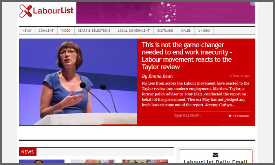Go to Seats & Selections section
This screenshot has width=275, height=165.
pyautogui.click(x=94, y=30)
